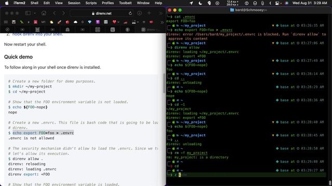Viewport: 332px width, 186px height.
Task: Open the Scripts menu
Action: tap(91, 3)
